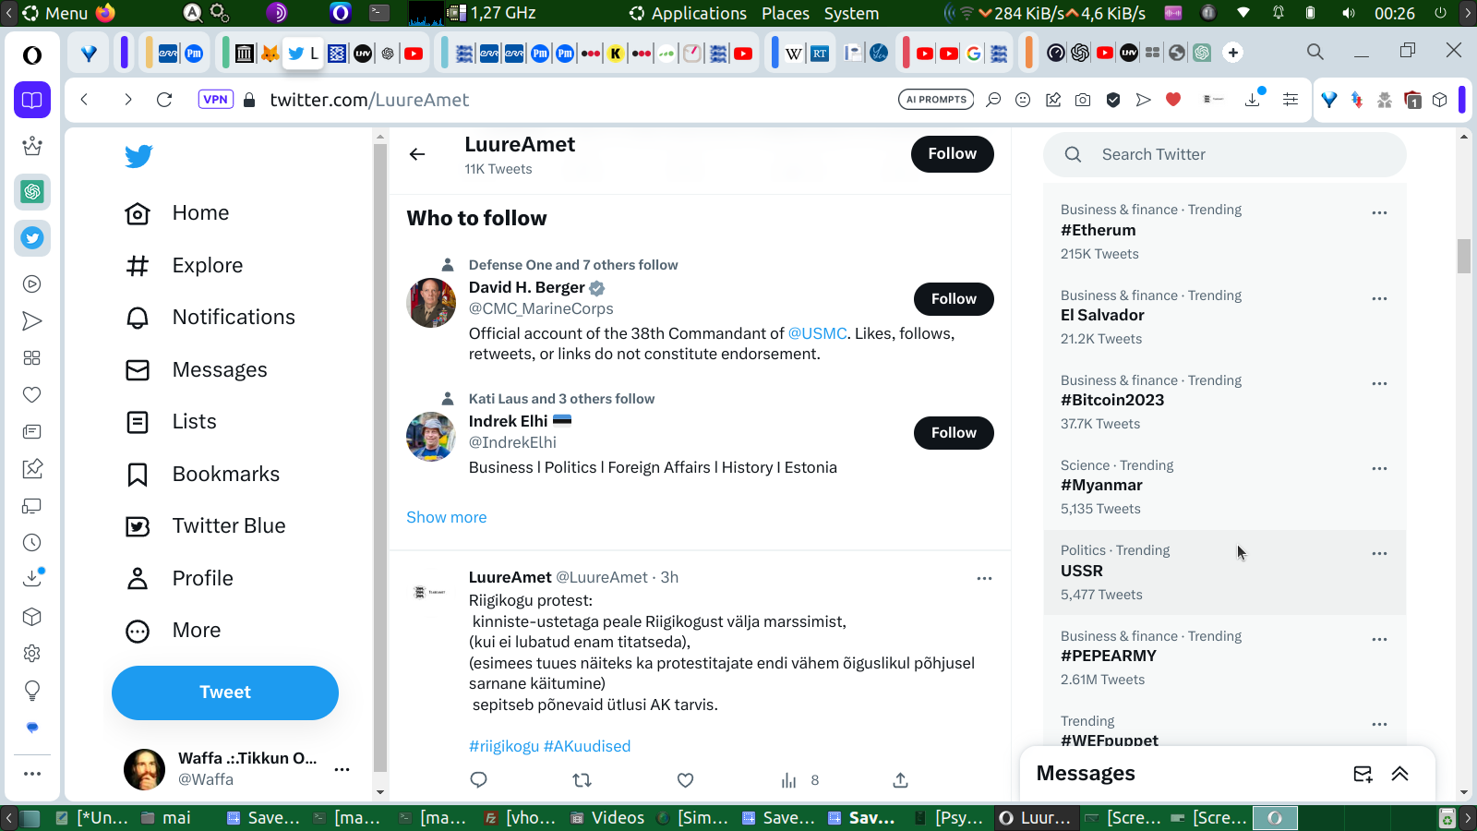The width and height of the screenshot is (1477, 831).
Task: Open Bookmarks in the Twitter sidebar
Action: pos(202,475)
